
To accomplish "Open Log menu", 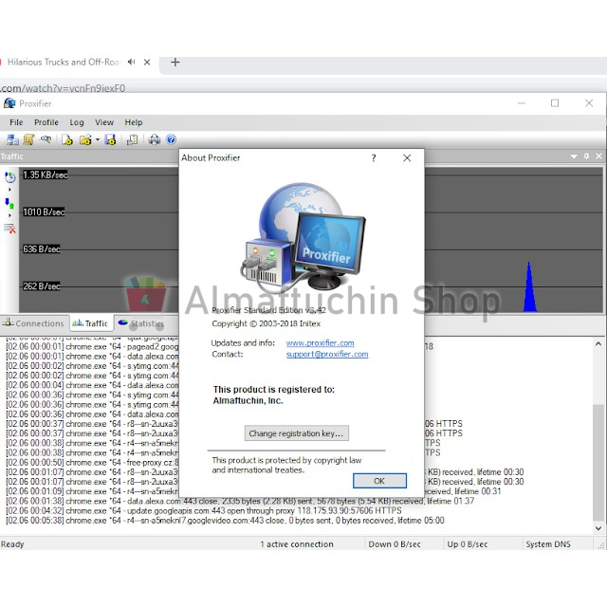I will point(77,122).
